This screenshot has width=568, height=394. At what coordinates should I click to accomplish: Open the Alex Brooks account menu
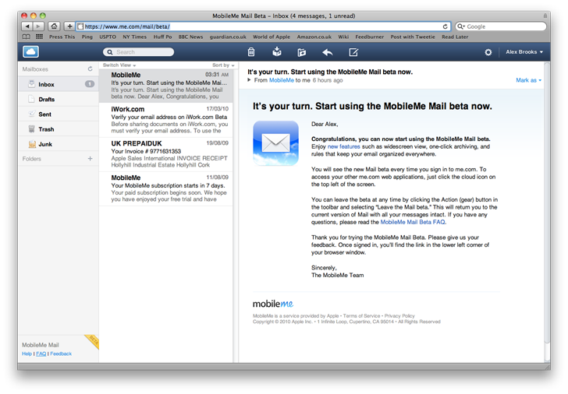(x=524, y=52)
